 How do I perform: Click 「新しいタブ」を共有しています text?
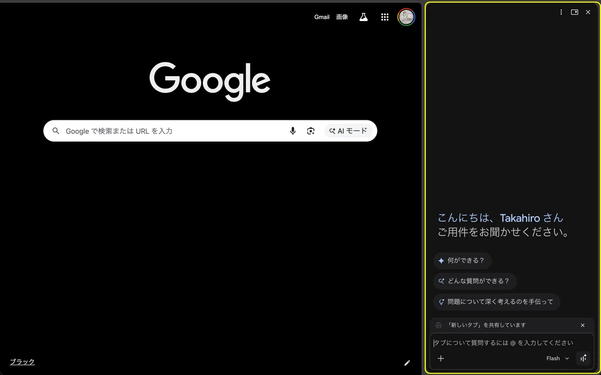click(486, 325)
